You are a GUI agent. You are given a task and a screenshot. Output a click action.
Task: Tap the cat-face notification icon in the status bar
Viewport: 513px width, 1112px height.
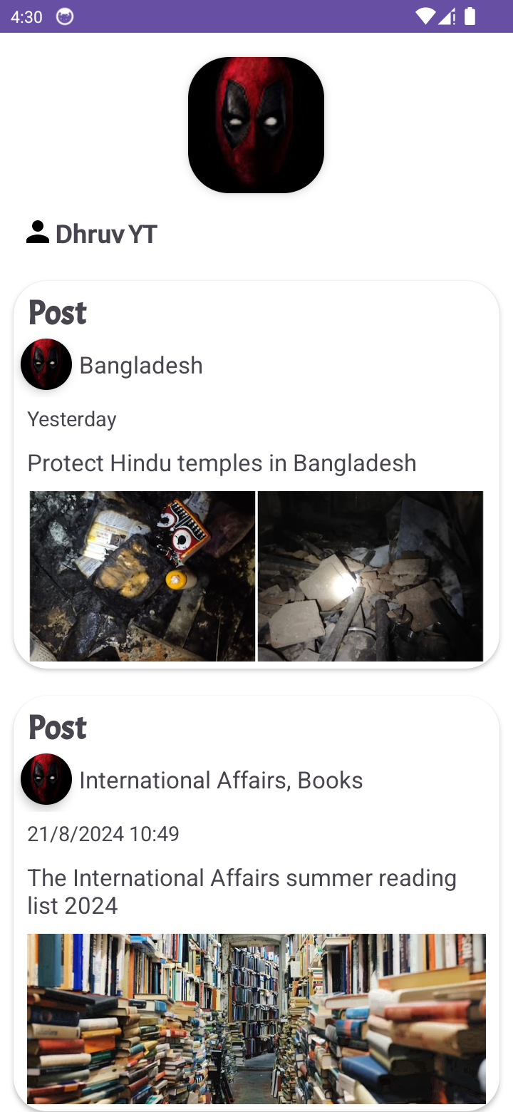coord(65,17)
